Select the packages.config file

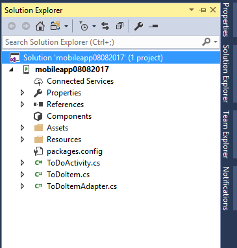[x=75, y=151]
